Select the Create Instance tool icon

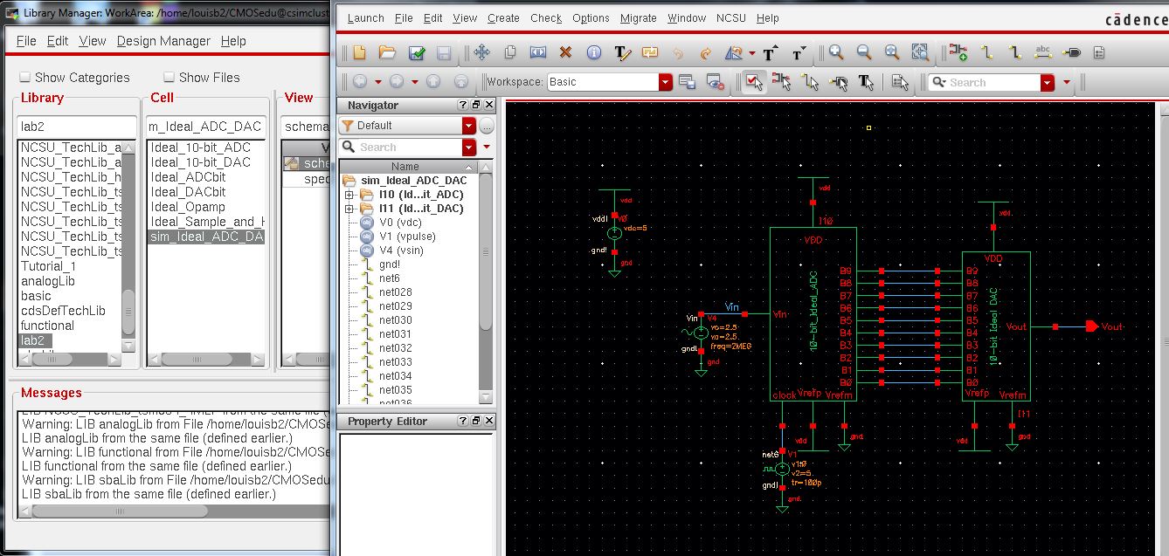[958, 53]
